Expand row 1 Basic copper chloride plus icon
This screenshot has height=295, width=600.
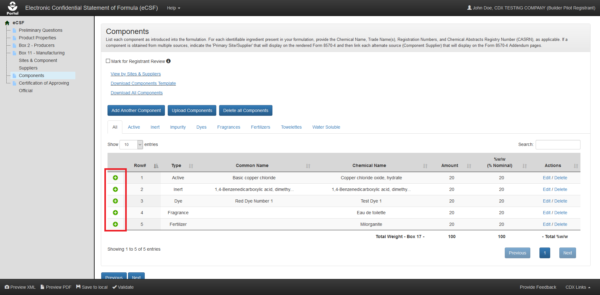pos(115,178)
